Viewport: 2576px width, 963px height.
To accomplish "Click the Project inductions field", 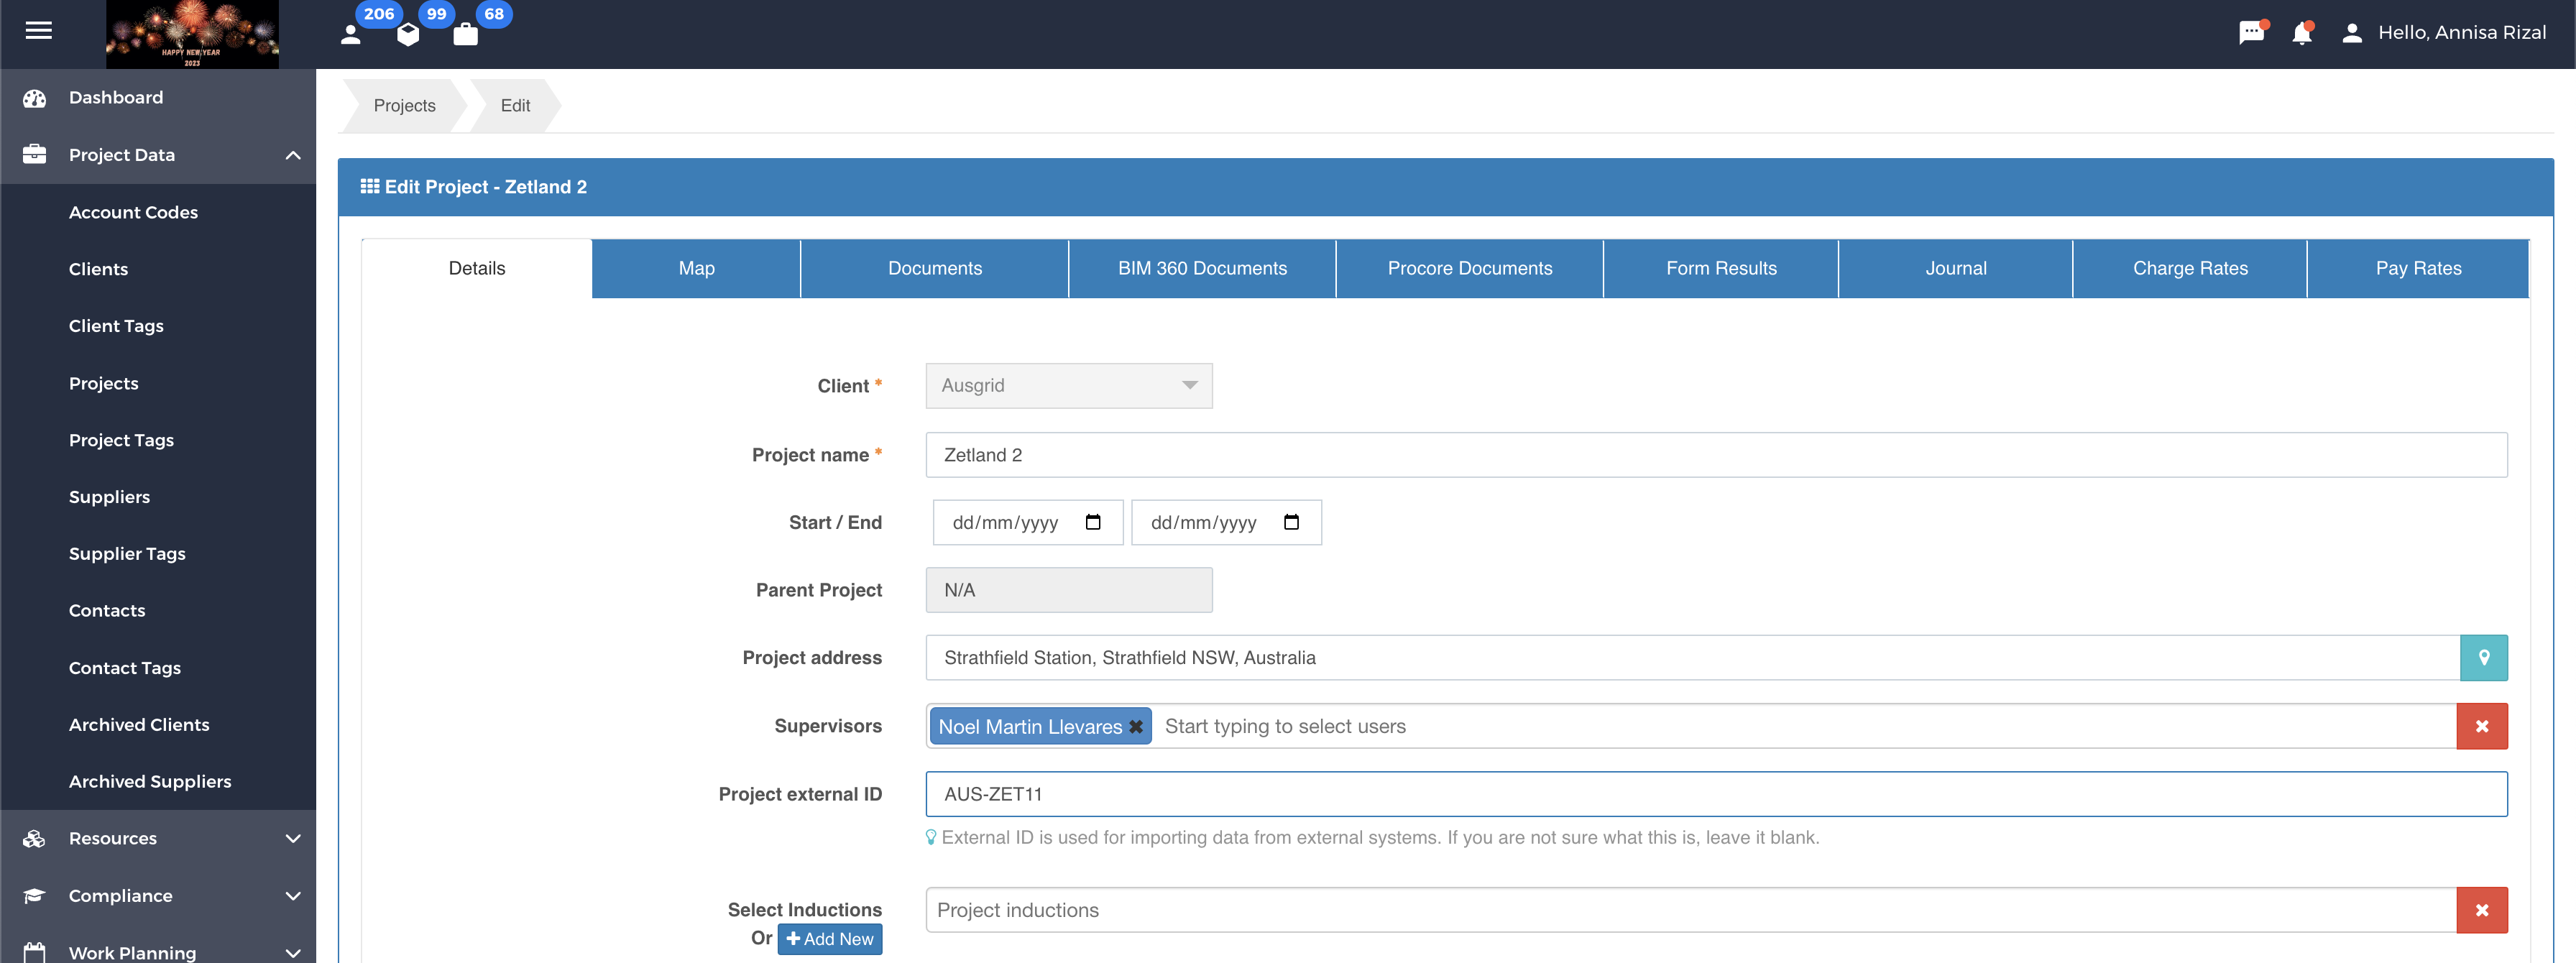I will pyautogui.click(x=1691, y=910).
